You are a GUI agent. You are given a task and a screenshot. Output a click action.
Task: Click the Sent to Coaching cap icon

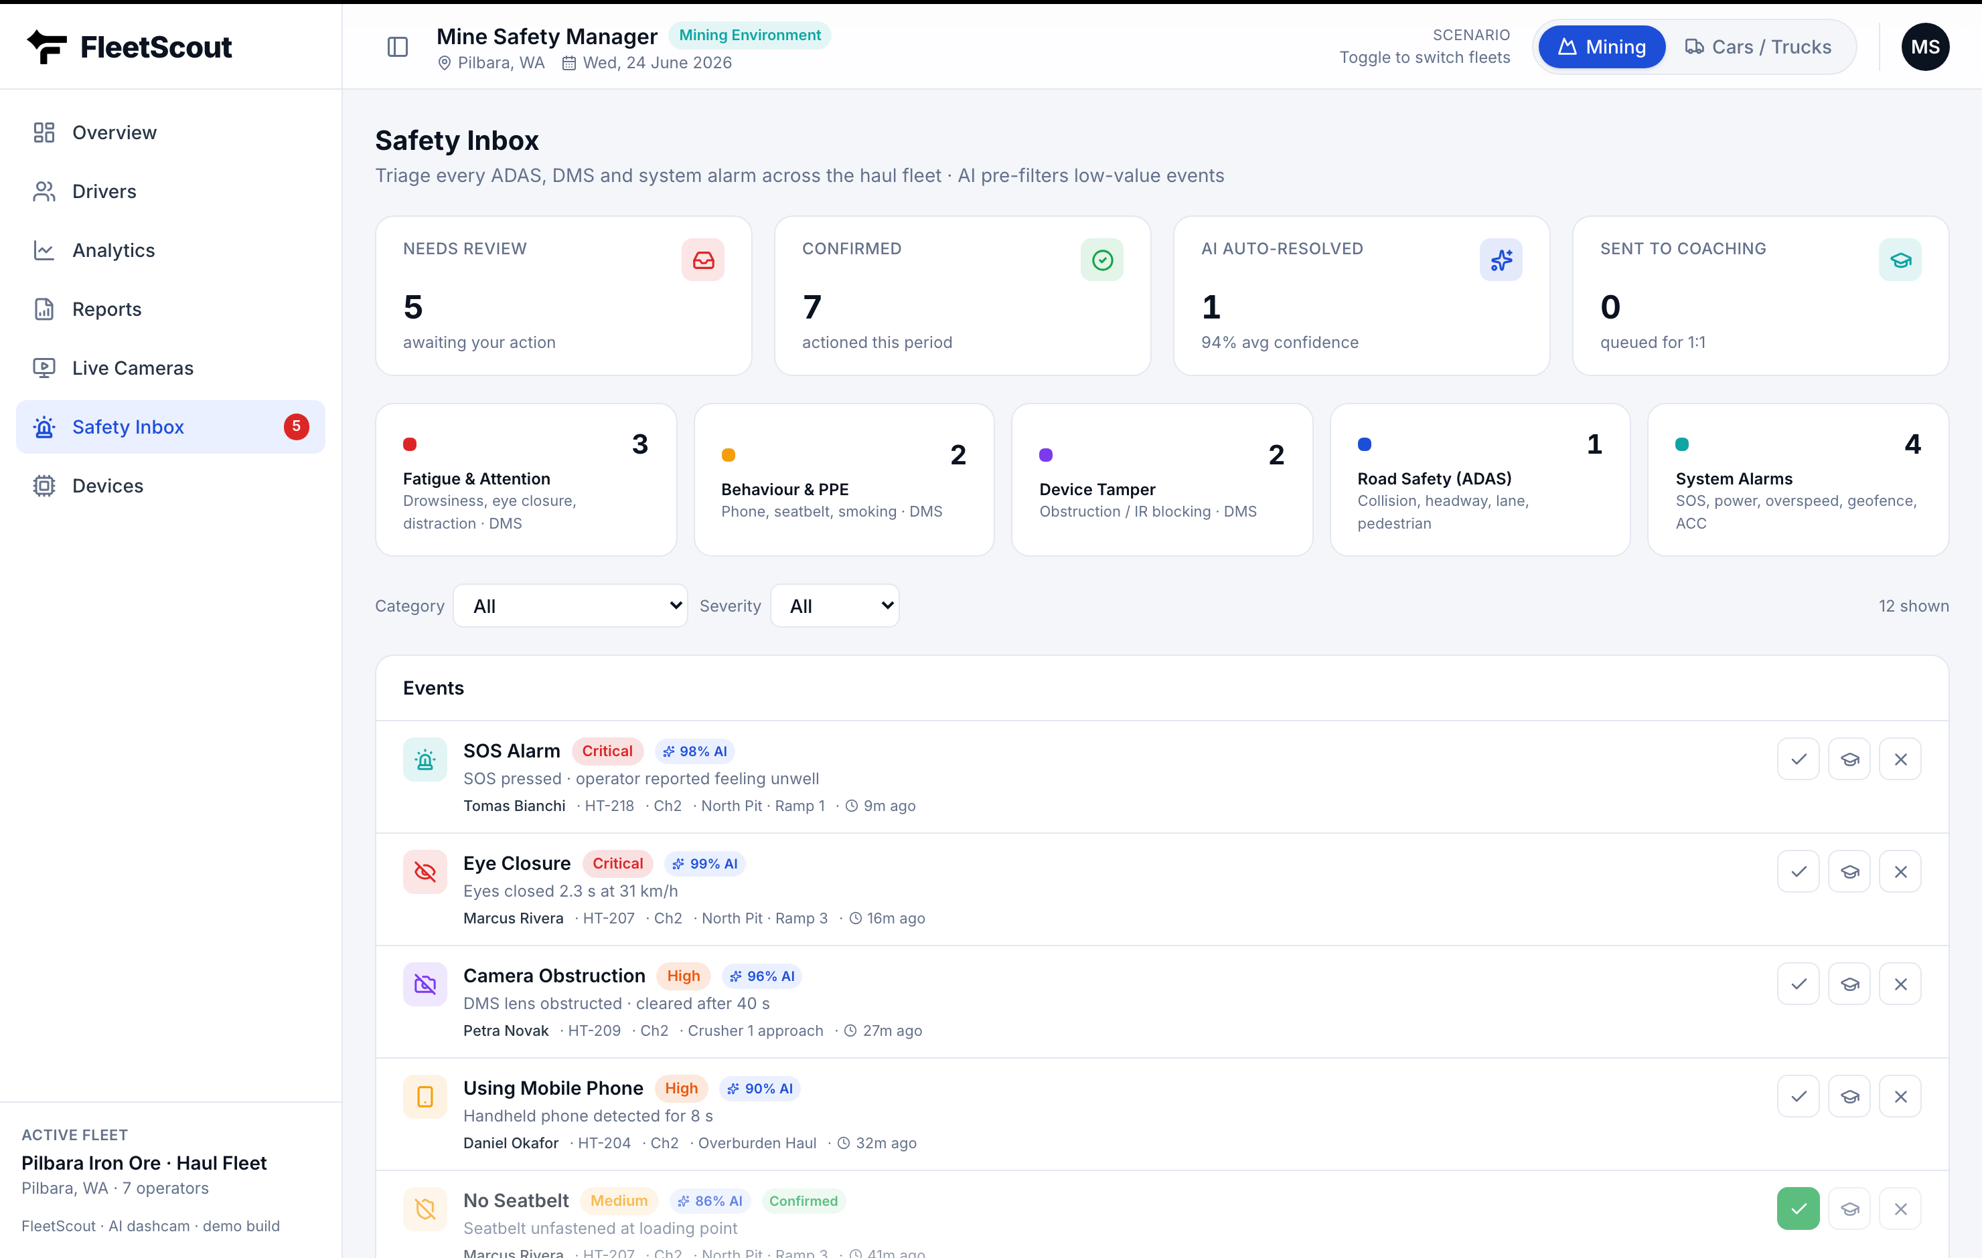click(1900, 260)
